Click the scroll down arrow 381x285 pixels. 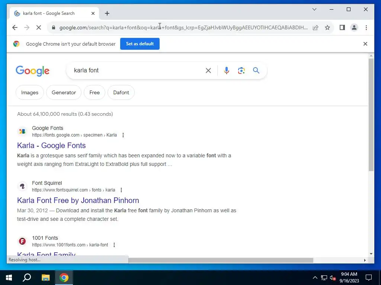tap(371, 254)
